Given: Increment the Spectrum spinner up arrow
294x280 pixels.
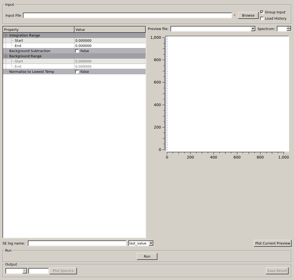Looking at the screenshot, I should point(289,28).
